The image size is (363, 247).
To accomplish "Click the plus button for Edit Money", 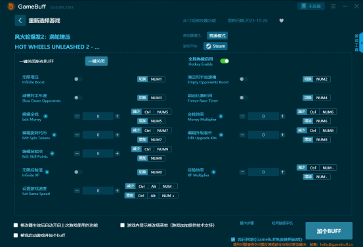I will [117, 116].
